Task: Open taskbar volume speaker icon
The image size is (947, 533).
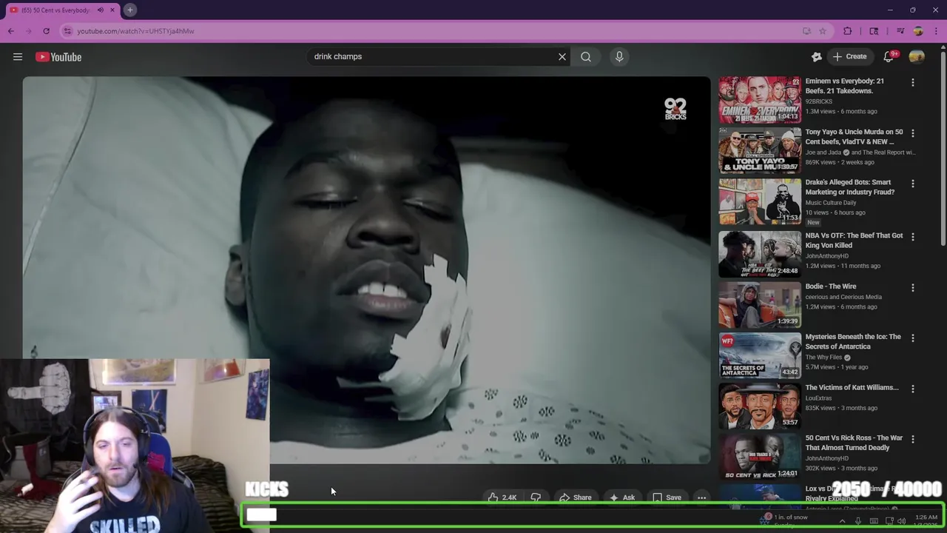Action: (901, 521)
